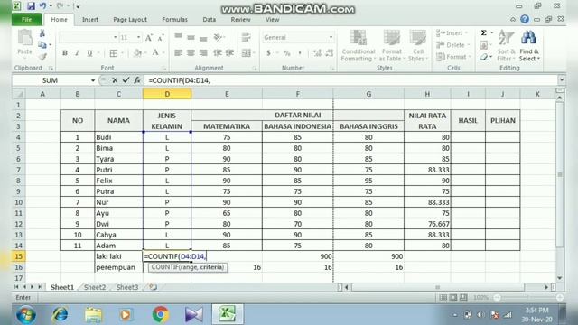Viewport: 578px width, 325px height.
Task: Switch to the Sheet2 worksheet tab
Action: [95, 287]
